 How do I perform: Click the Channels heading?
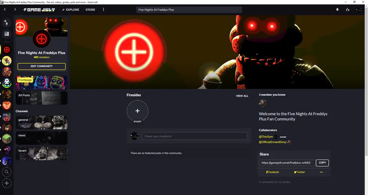point(22,111)
